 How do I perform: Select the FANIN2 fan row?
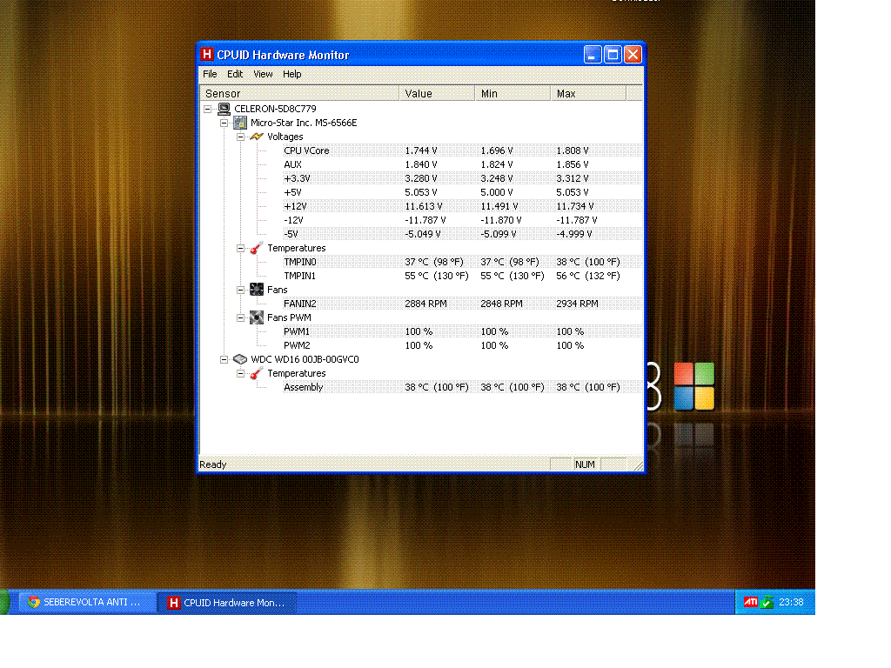[463, 304]
